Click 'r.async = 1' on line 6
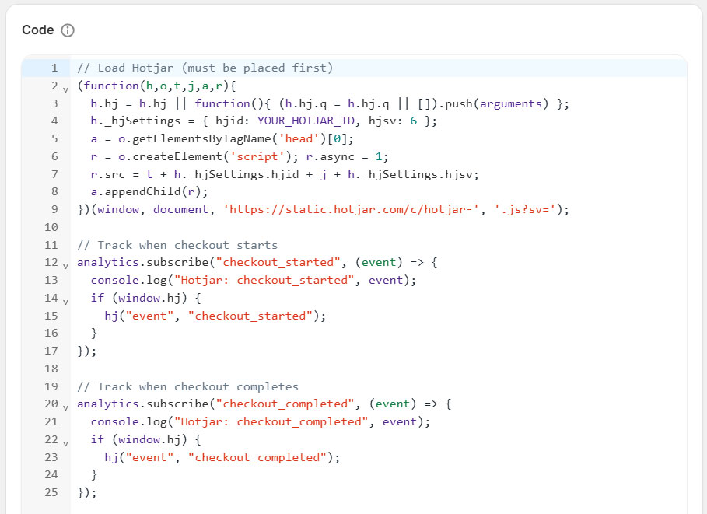707x514 pixels. coord(344,156)
